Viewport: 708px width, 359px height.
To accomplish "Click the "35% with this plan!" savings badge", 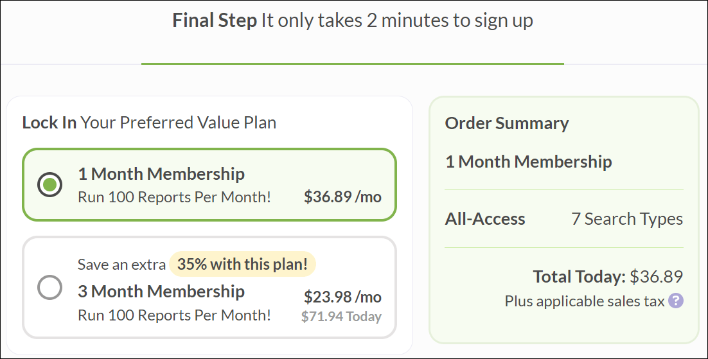I will (242, 264).
